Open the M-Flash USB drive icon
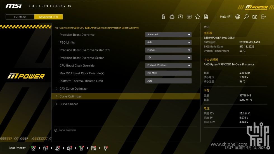The height and width of the screenshot is (154, 274). tap(163, 17)
